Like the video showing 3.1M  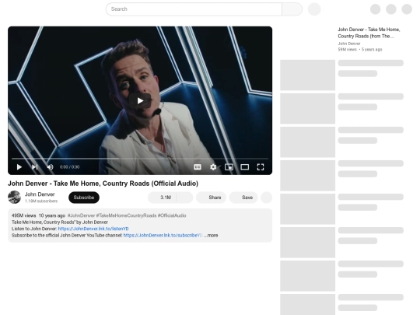click(x=163, y=198)
